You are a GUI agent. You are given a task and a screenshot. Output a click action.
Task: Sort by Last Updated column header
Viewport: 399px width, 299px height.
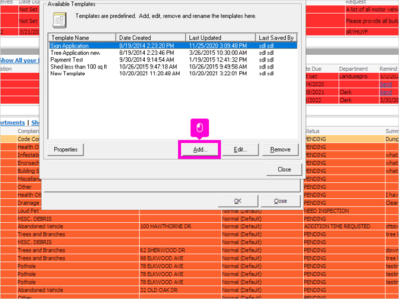pyautogui.click(x=220, y=38)
